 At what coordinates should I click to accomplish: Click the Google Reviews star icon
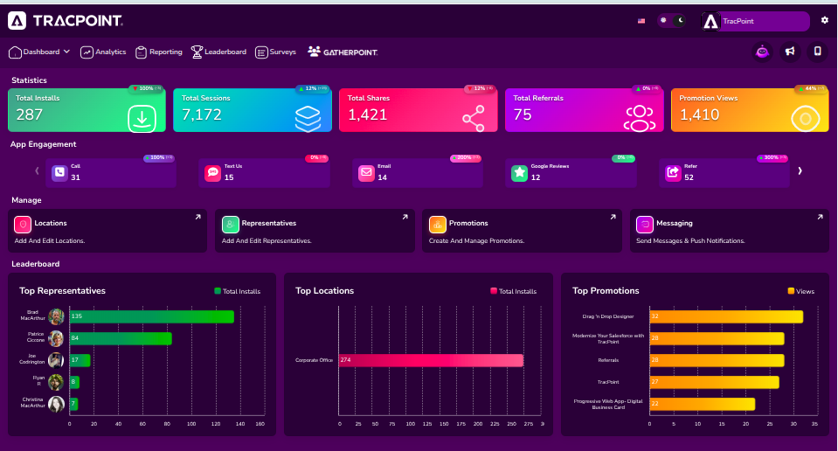(519, 172)
